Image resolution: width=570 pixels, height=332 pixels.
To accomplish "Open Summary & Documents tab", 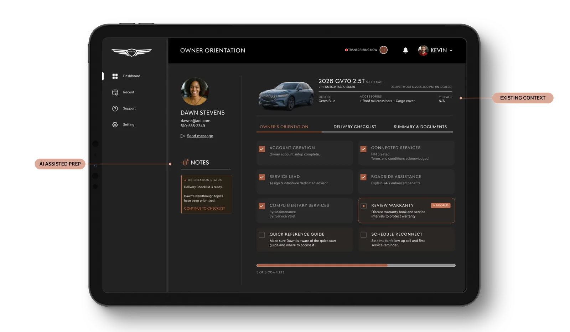I will coord(420,127).
